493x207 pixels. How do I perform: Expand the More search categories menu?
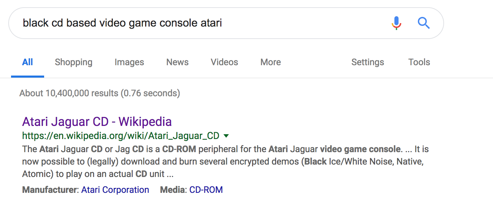tap(271, 62)
